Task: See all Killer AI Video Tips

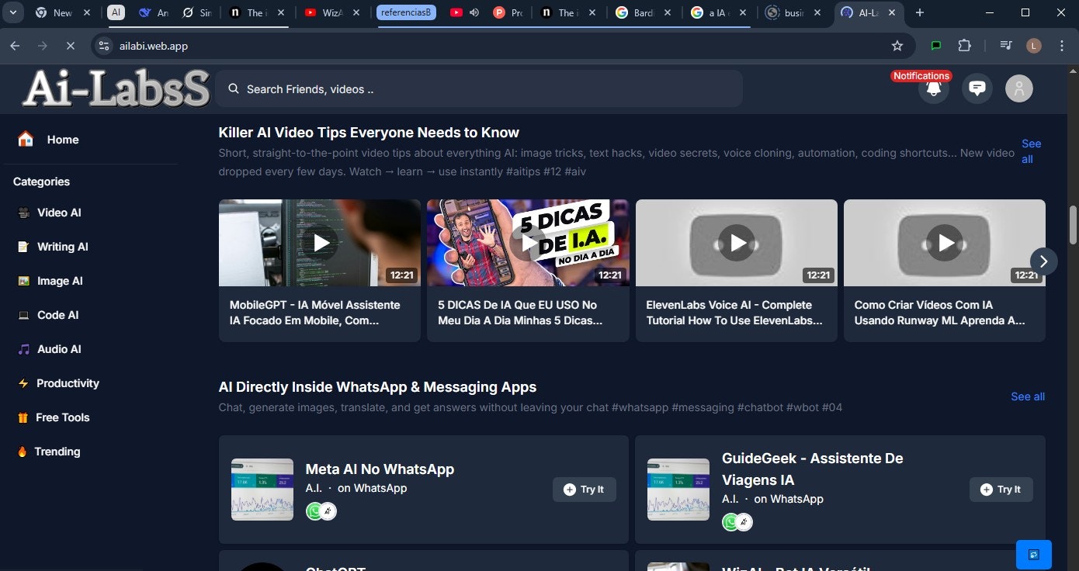Action: coord(1031,151)
